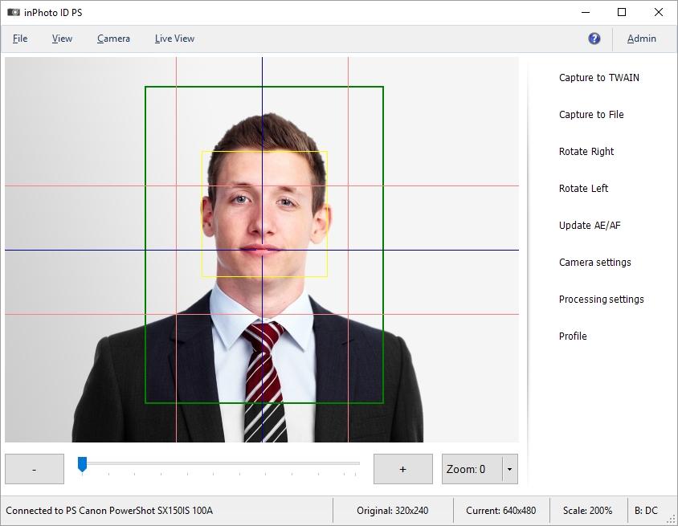Click Update AE/AF
678x526 pixels.
(x=590, y=226)
